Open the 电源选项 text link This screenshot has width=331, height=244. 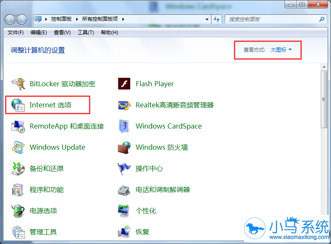(43, 211)
